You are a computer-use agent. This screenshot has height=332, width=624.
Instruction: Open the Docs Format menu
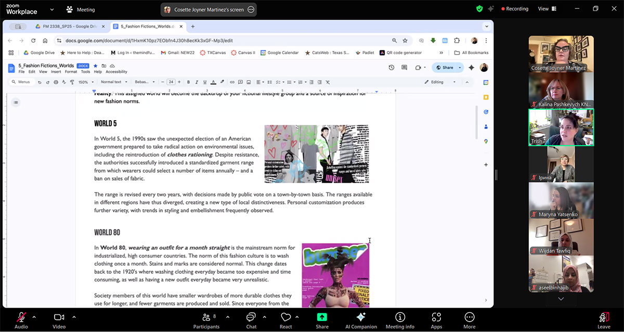point(71,72)
